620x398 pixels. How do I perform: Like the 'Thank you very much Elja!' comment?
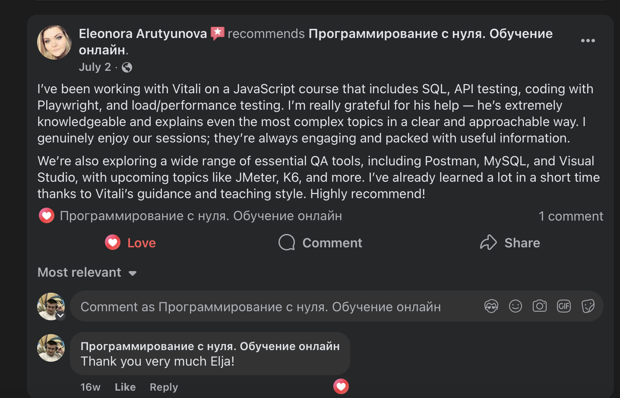coord(125,387)
